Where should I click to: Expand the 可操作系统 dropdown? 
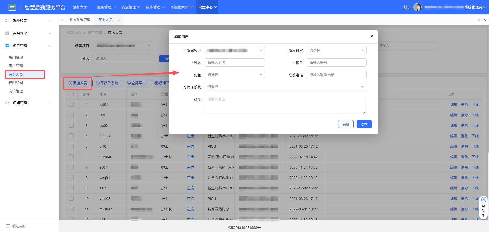[285, 87]
